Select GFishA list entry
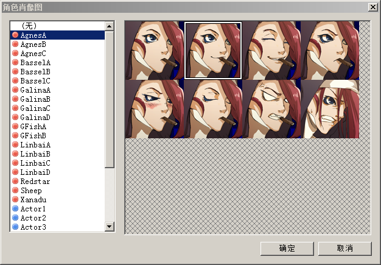 58,127
